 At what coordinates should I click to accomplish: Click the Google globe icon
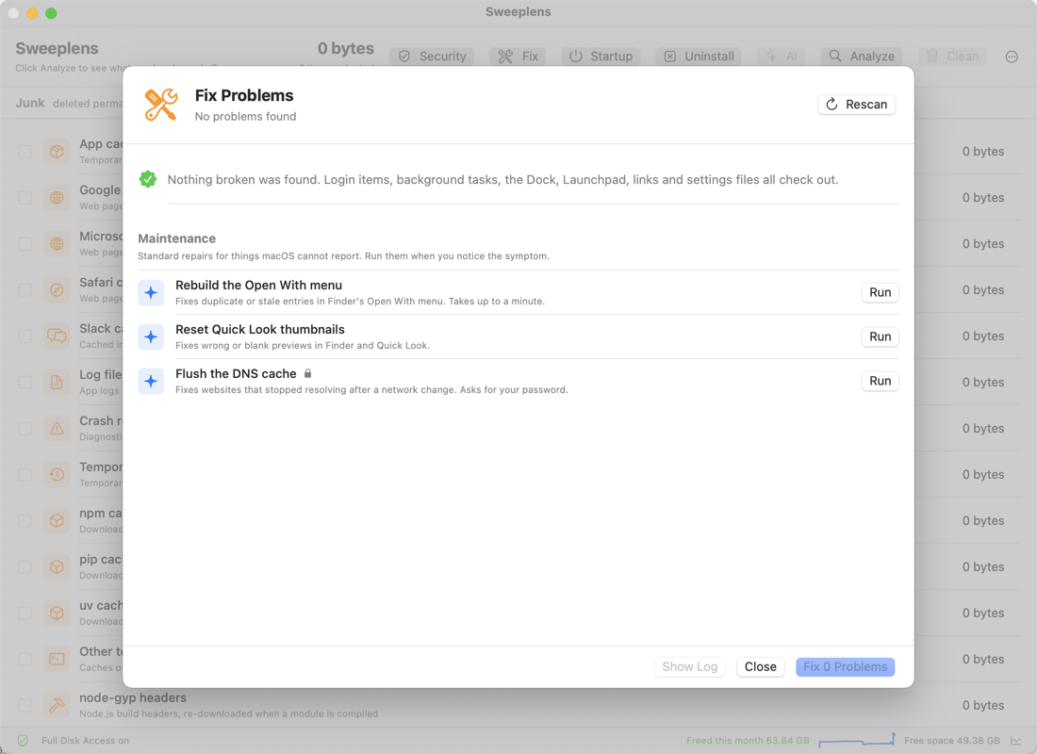[57, 198]
